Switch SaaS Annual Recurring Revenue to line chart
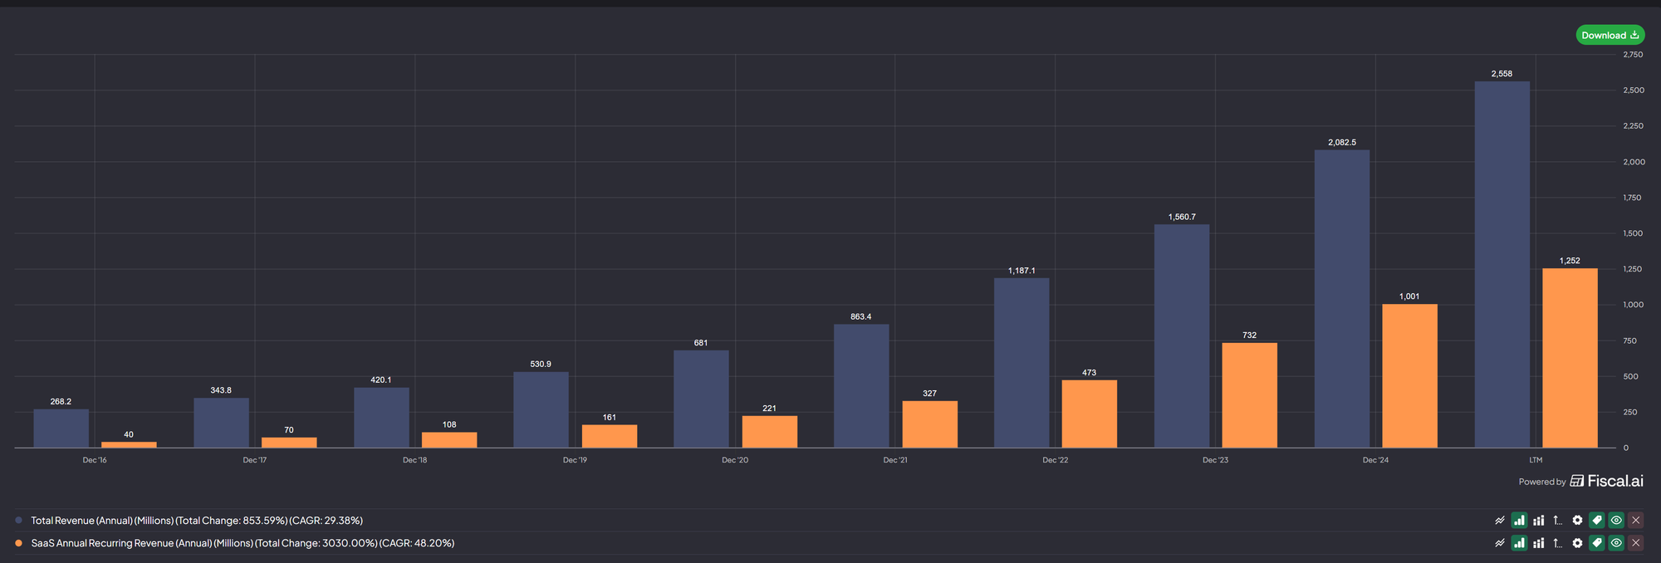 [x=1500, y=543]
